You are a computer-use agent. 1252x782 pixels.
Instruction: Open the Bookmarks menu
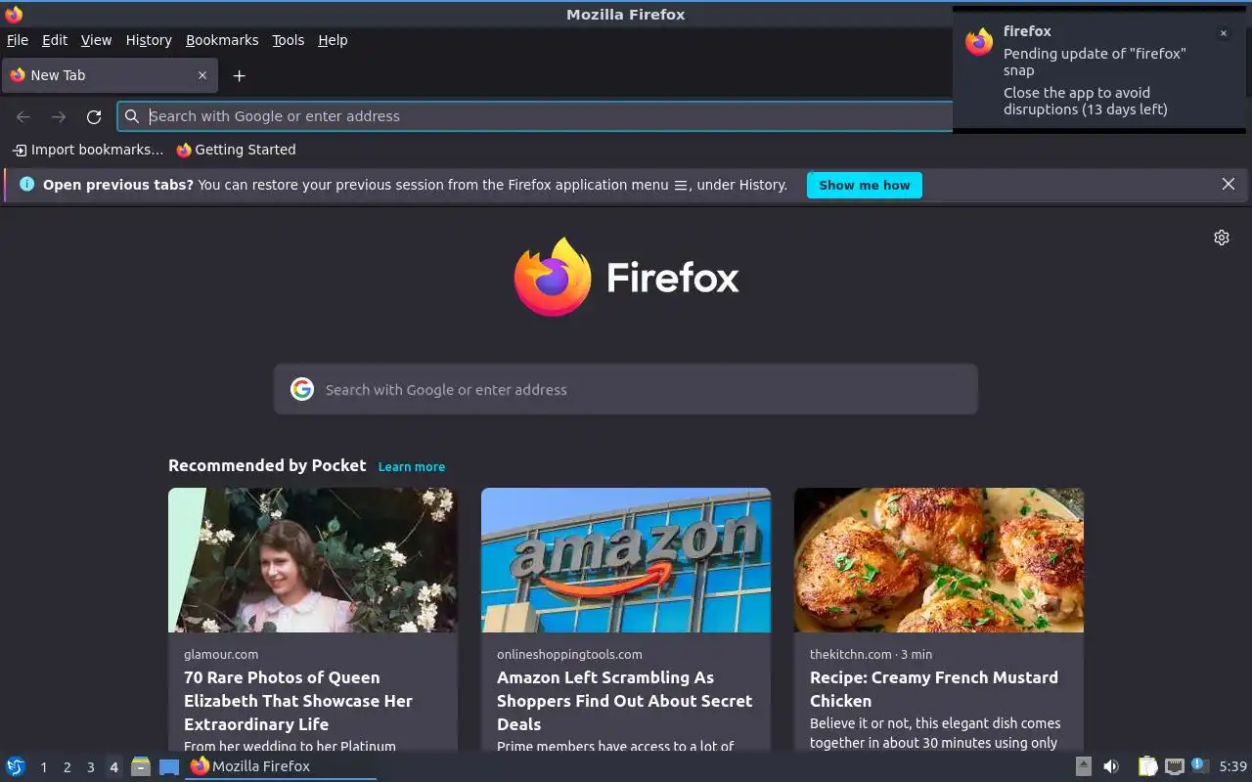click(222, 40)
